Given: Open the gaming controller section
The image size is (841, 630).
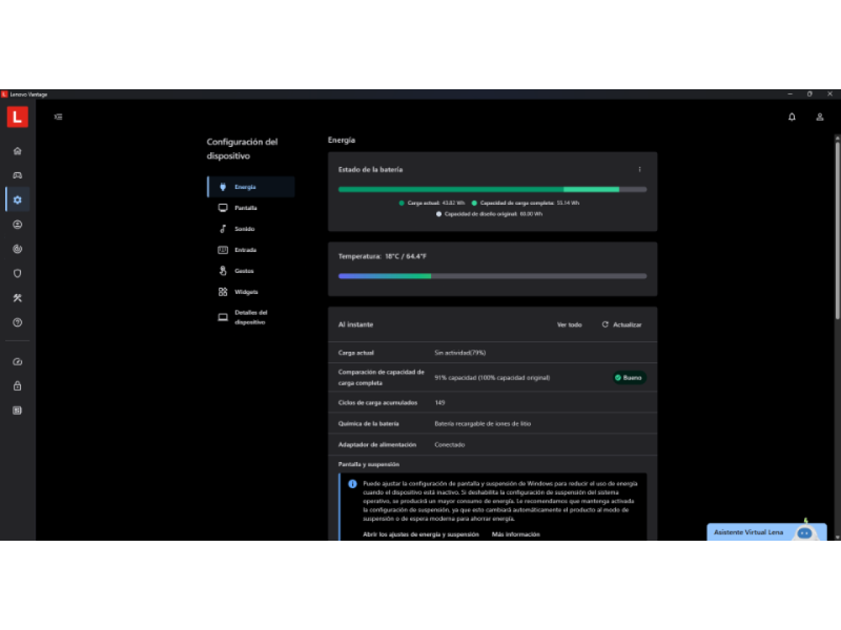Looking at the screenshot, I should click(x=18, y=175).
